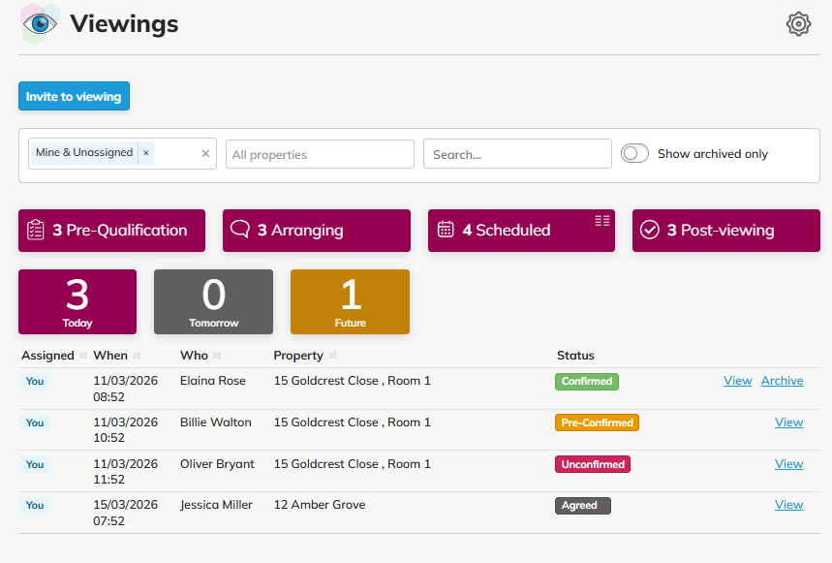View Jessica Miller's viewing details
Viewport: 832px width, 563px height.
point(788,505)
